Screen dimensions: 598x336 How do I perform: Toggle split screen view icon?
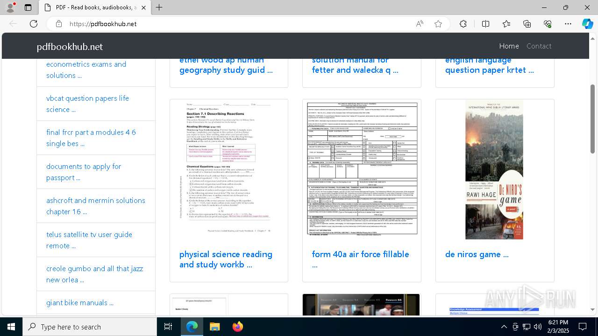[485, 24]
